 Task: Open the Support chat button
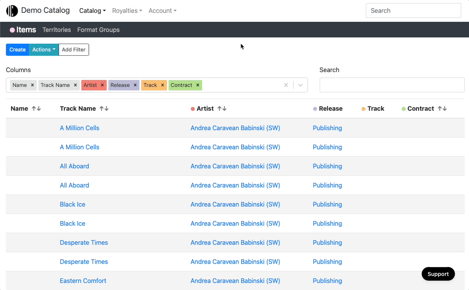pyautogui.click(x=438, y=274)
